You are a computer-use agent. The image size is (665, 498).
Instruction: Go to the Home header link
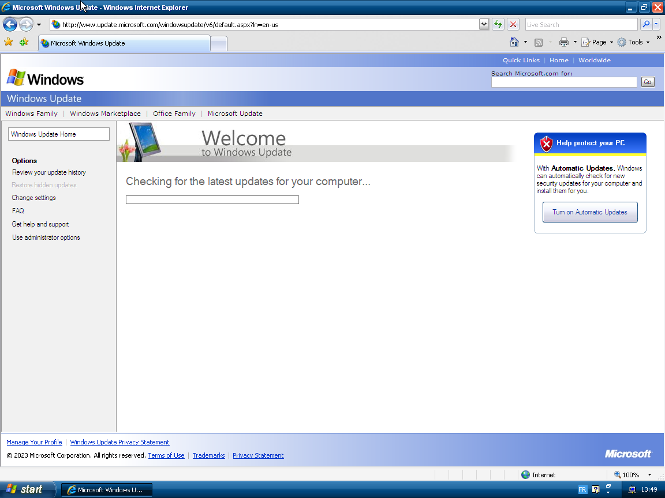[x=559, y=60]
